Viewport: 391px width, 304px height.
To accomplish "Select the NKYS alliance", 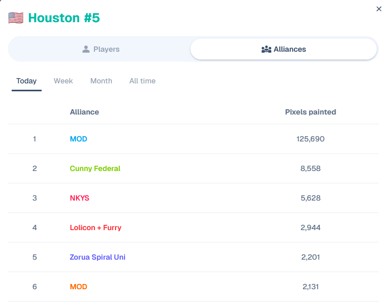I will tap(79, 198).
